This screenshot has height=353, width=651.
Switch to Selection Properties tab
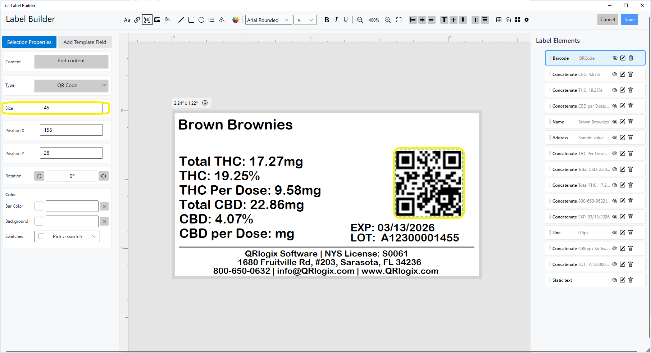pyautogui.click(x=29, y=42)
